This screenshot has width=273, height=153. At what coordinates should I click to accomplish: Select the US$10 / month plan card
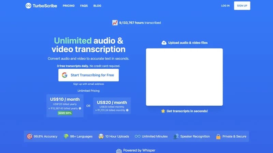65,106
